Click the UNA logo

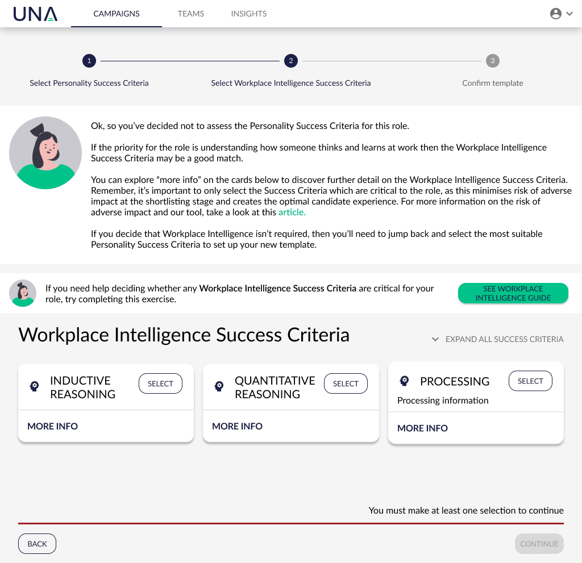(x=35, y=14)
